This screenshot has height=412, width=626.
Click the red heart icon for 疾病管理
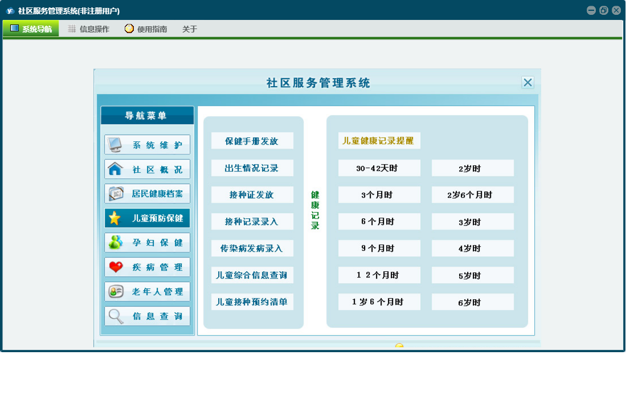pyautogui.click(x=115, y=267)
